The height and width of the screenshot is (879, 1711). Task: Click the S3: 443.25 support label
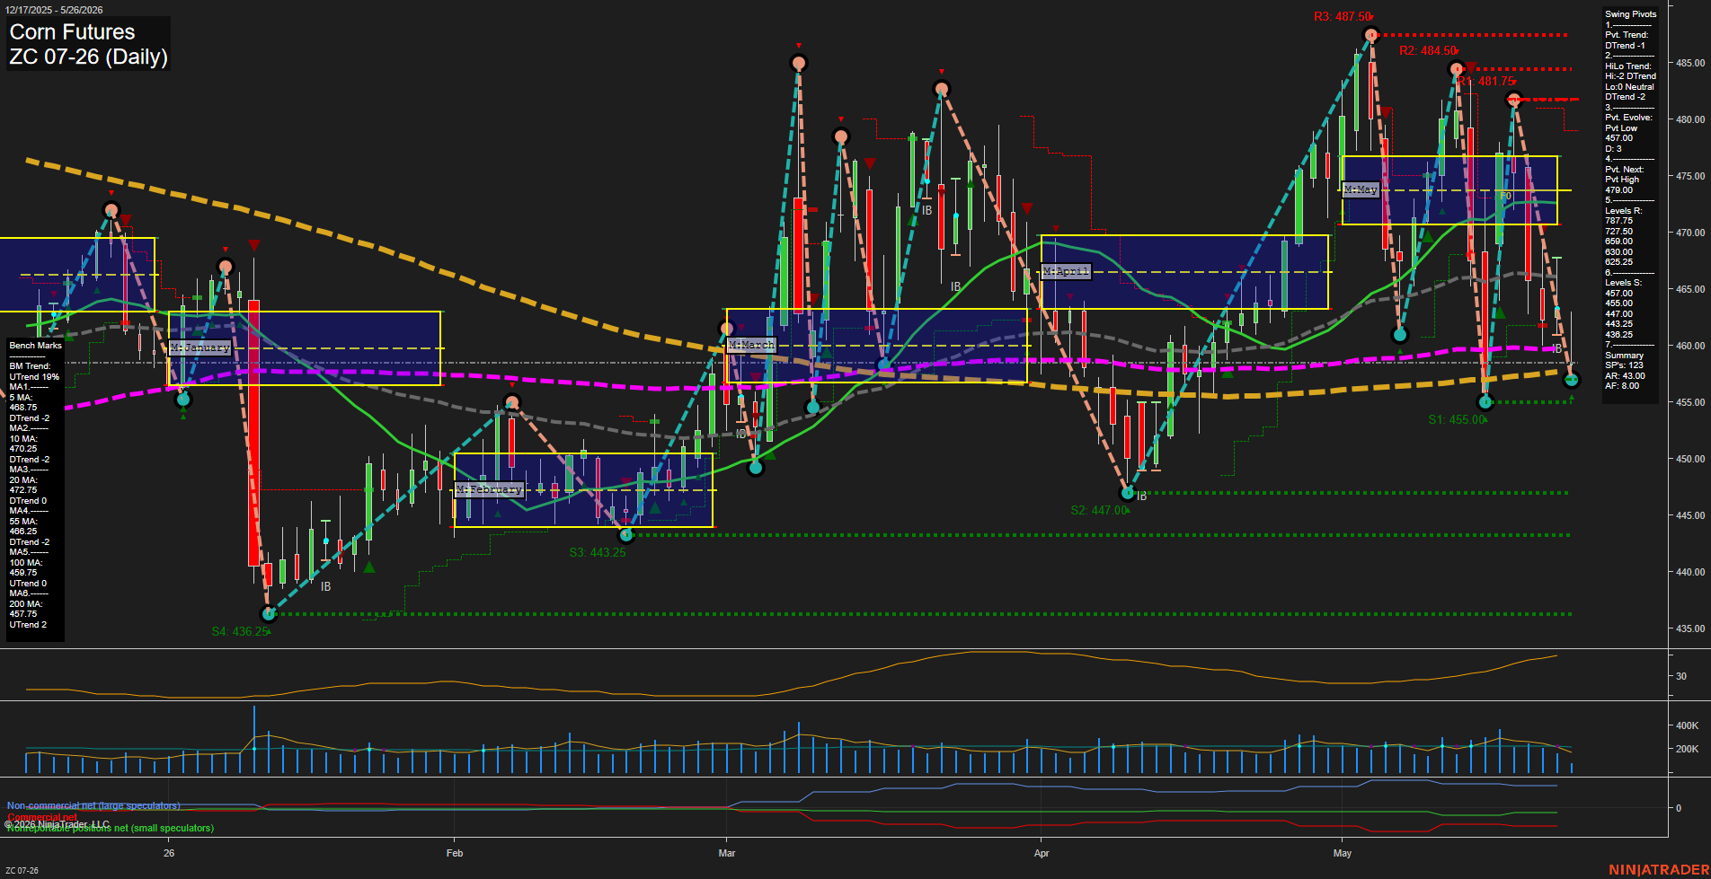pos(598,552)
